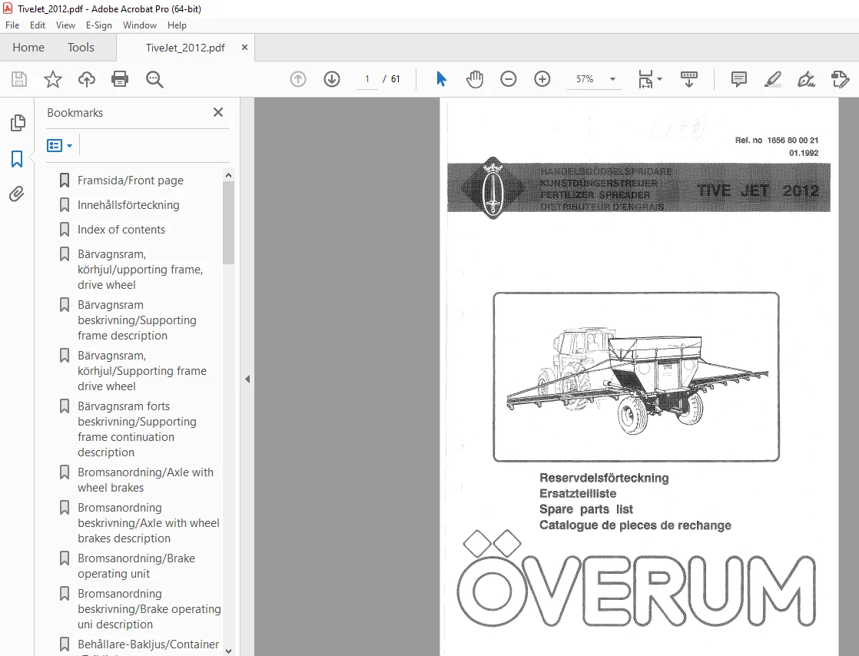Open Framsida/Front page bookmark

coord(131,181)
